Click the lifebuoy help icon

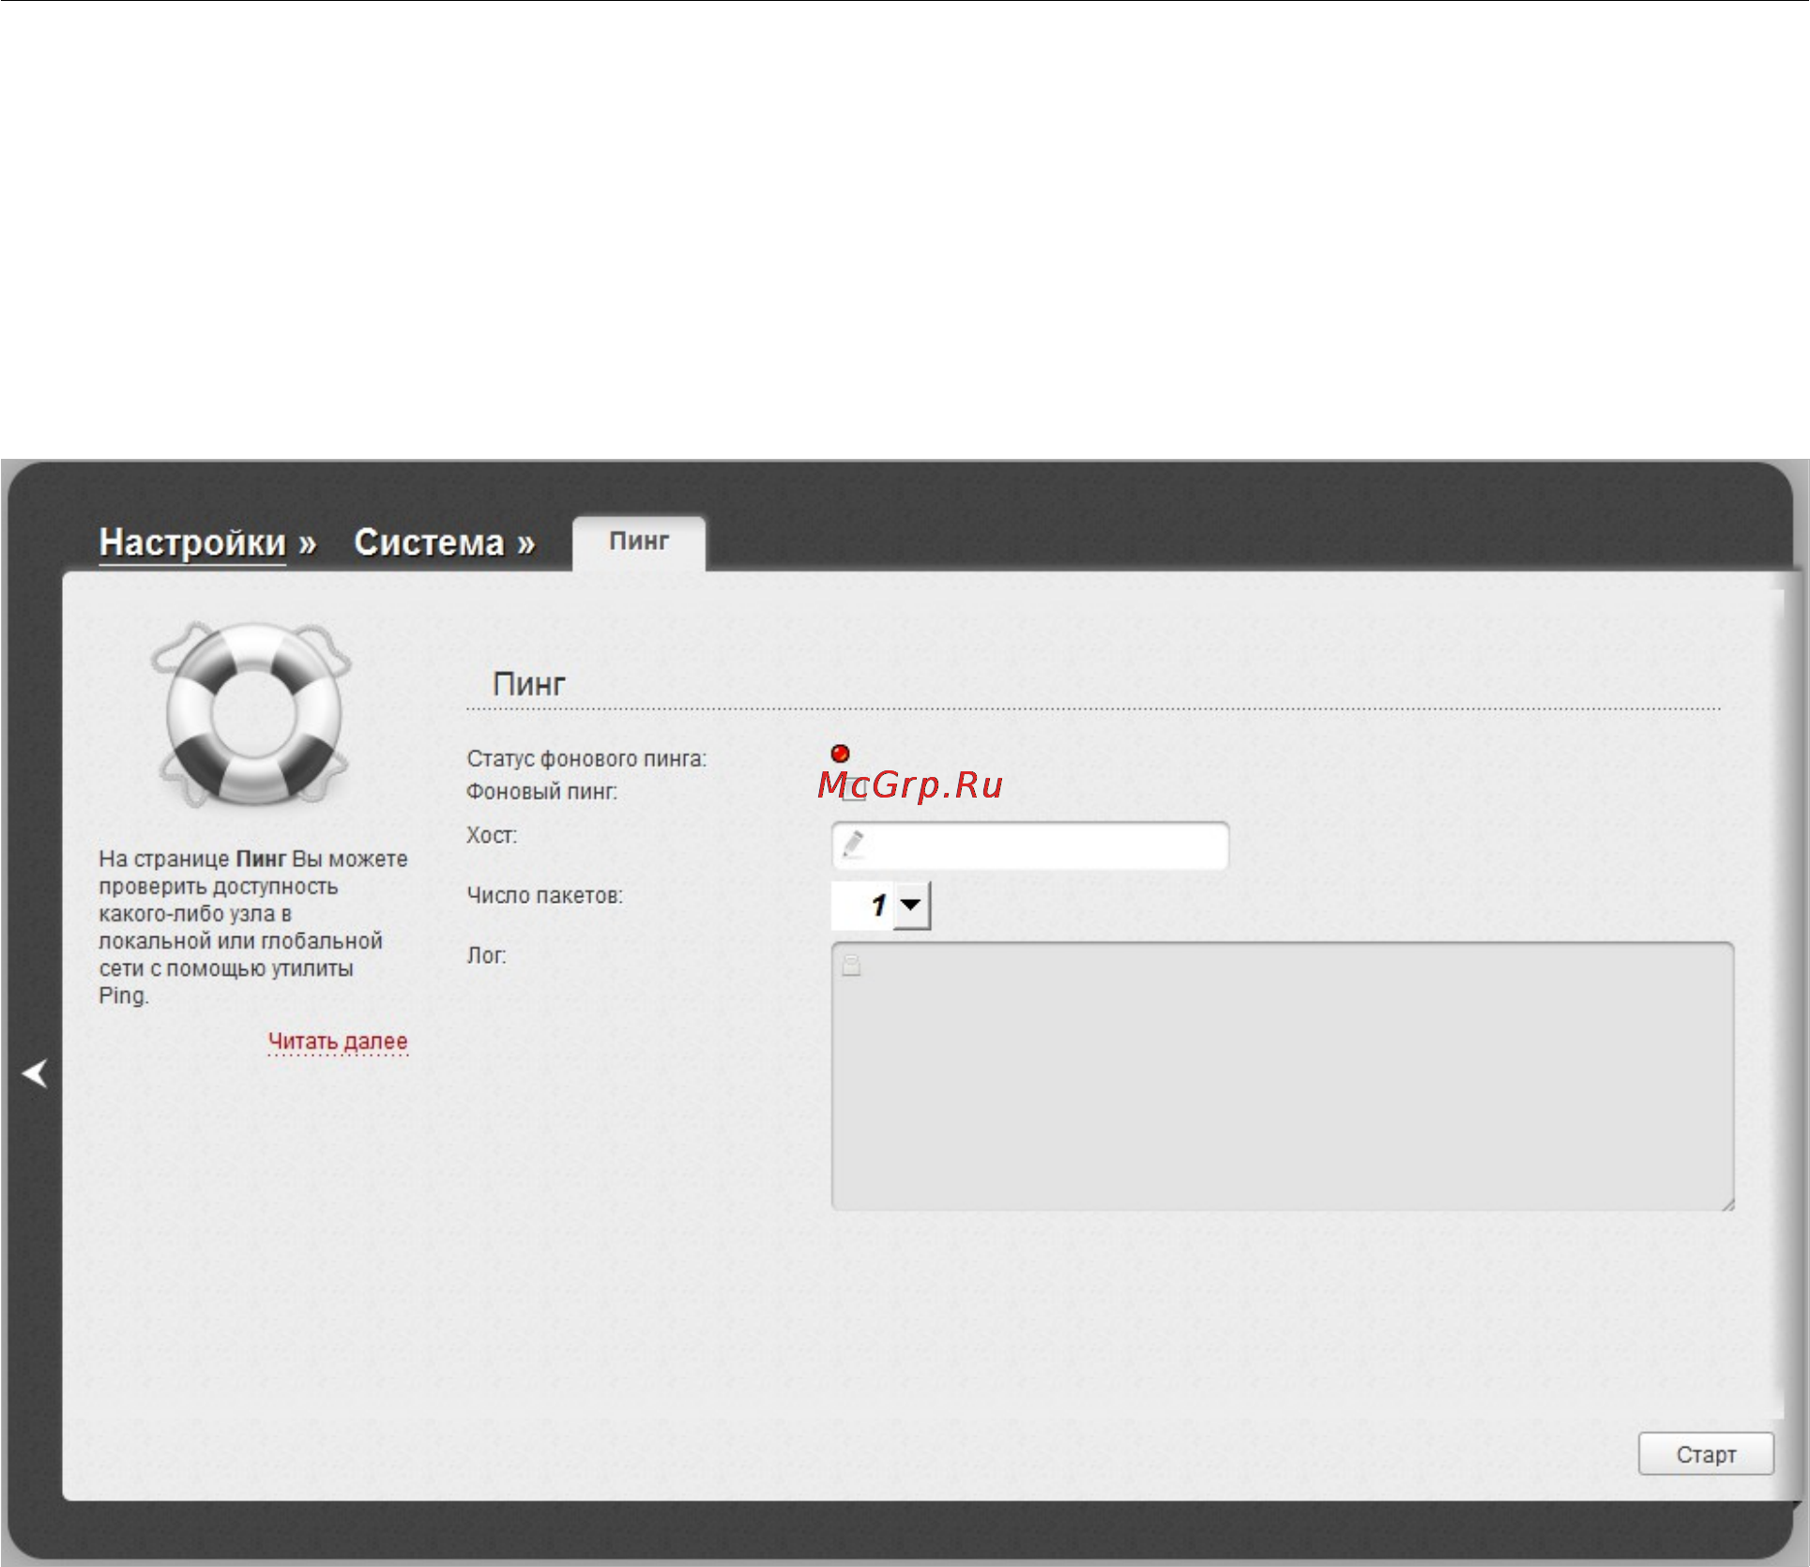point(251,715)
